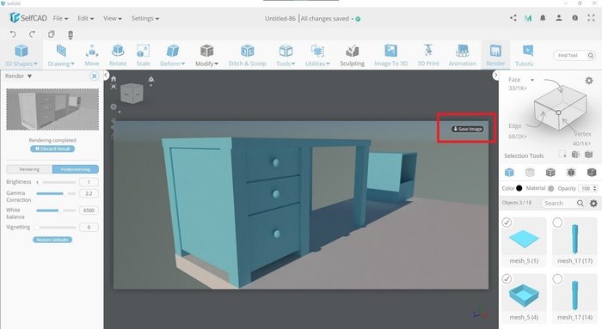This screenshot has width=602, height=329.
Task: Toggle fullscreen mode icon
Action: [x=592, y=18]
